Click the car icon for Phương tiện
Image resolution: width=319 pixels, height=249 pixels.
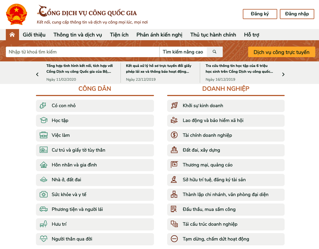tap(43, 209)
